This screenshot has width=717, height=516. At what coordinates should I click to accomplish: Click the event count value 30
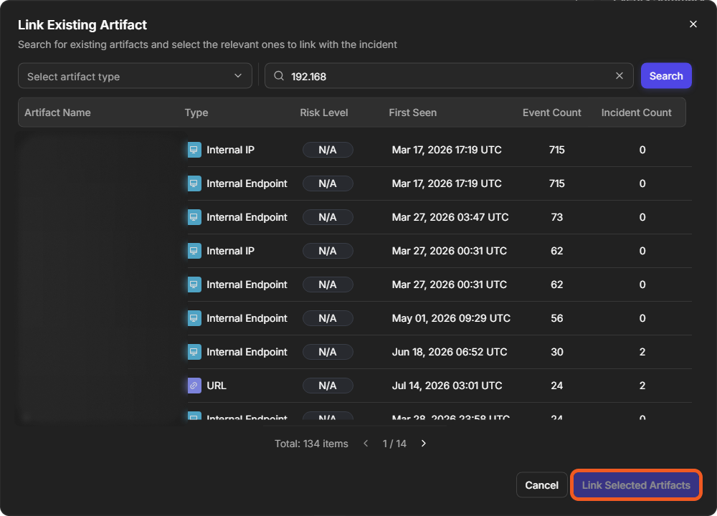pos(556,352)
